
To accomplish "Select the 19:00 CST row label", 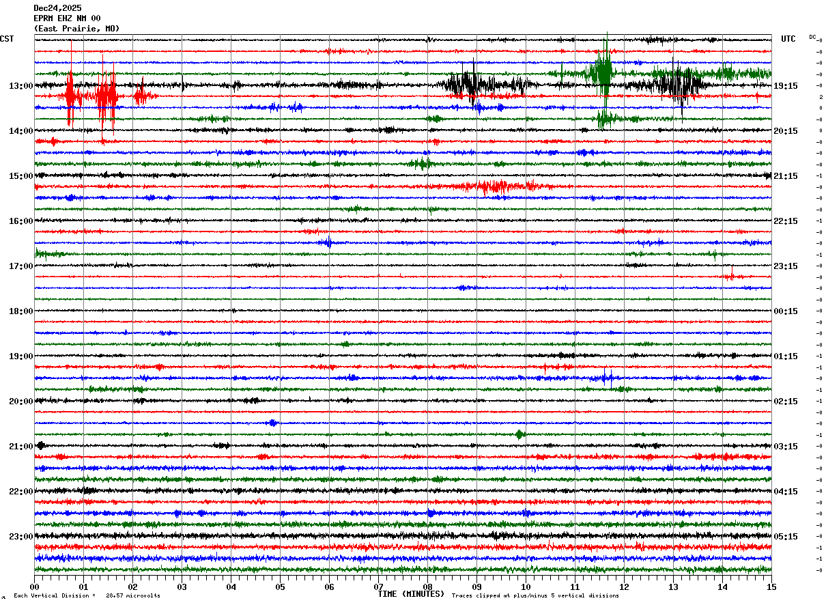I will (x=21, y=356).
